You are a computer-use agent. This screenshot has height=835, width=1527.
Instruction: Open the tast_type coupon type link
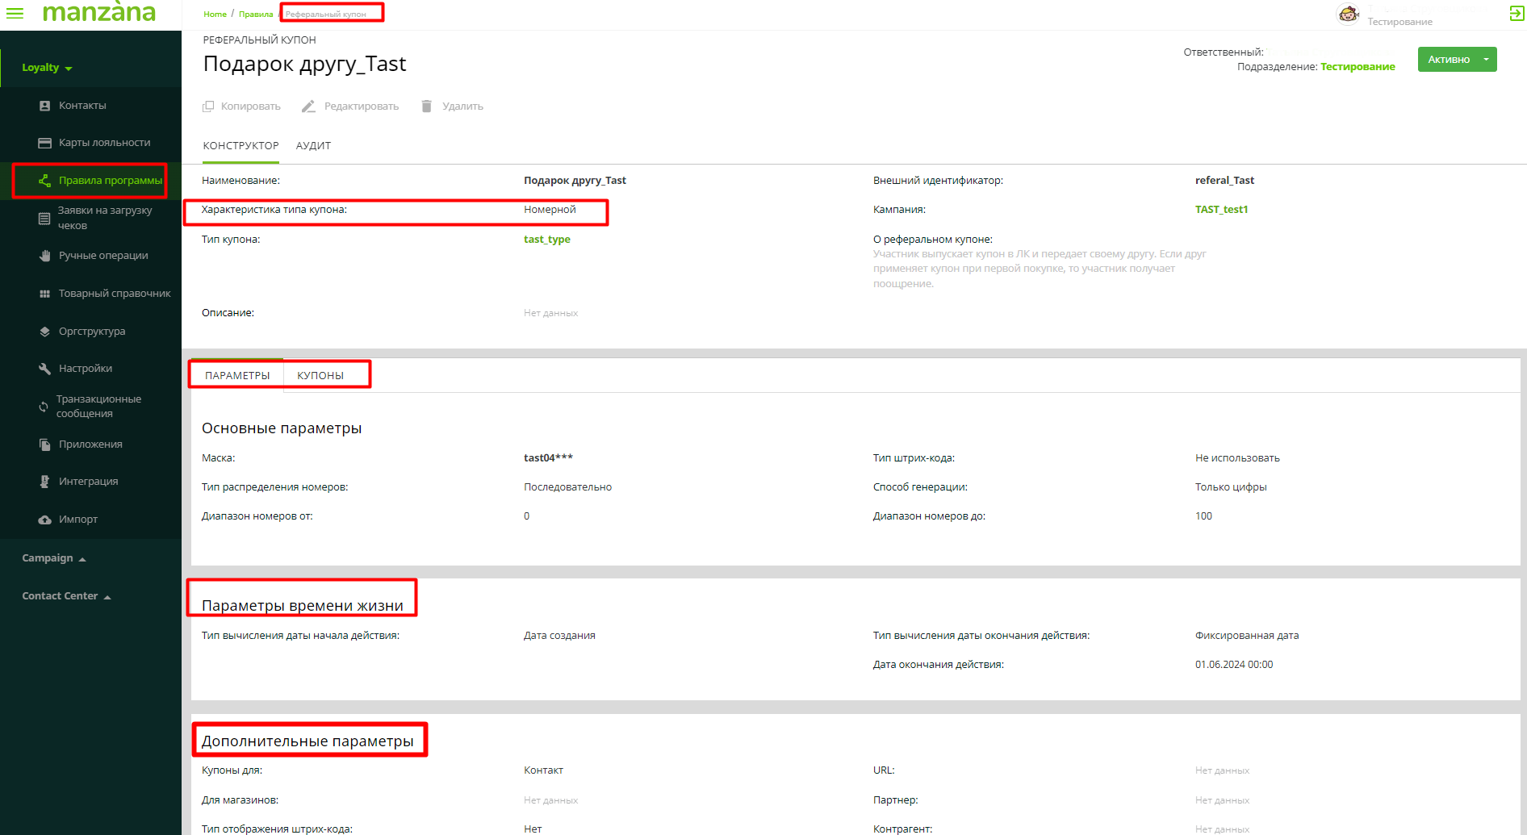tap(546, 240)
